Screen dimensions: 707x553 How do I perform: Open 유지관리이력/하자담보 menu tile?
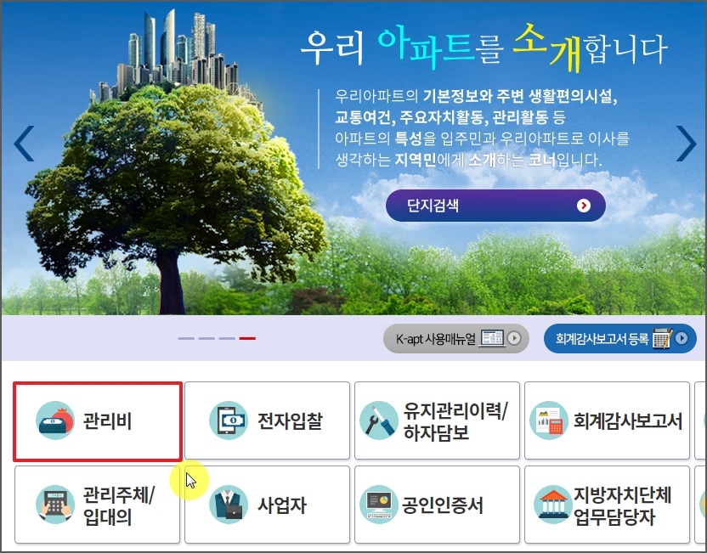pos(437,420)
